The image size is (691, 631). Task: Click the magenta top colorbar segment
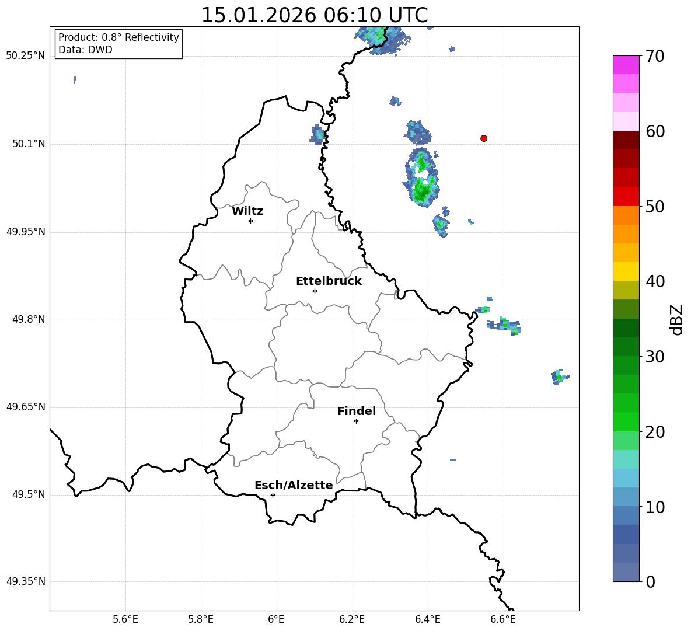pos(626,65)
